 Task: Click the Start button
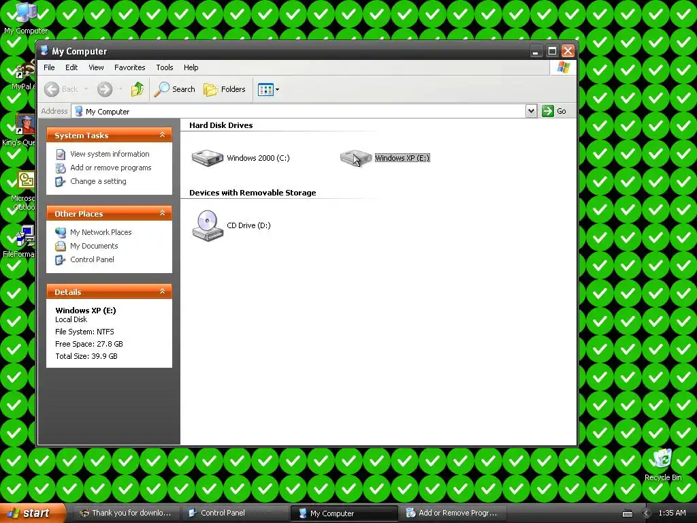(33, 513)
